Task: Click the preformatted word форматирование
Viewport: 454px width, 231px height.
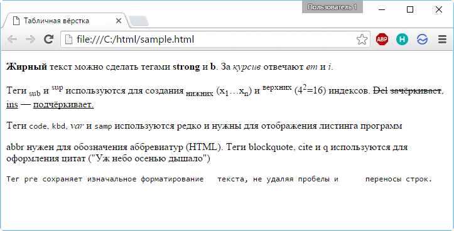Action: click(x=172, y=179)
